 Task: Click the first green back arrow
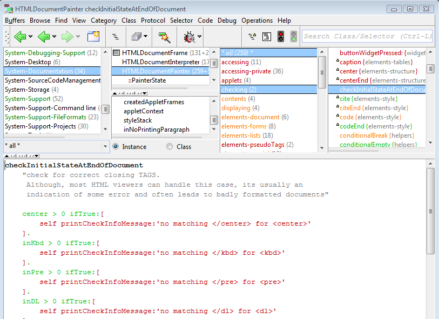tap(20, 37)
